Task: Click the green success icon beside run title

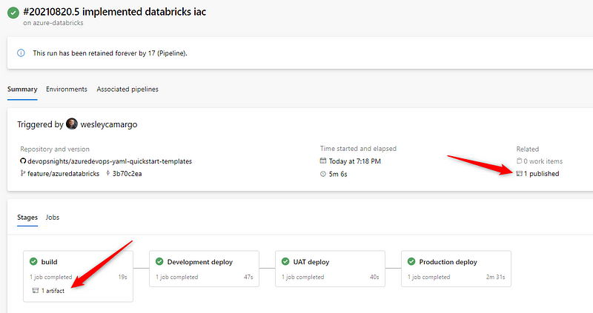Action: point(13,13)
